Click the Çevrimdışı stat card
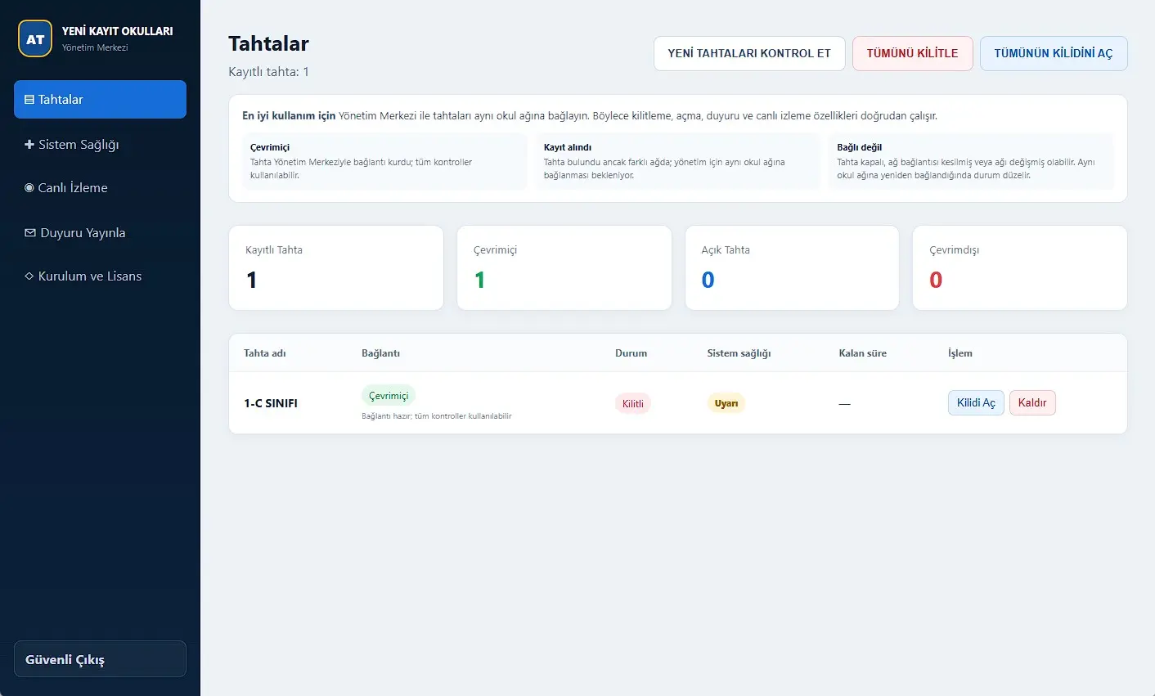The width and height of the screenshot is (1155, 696). (x=1020, y=268)
